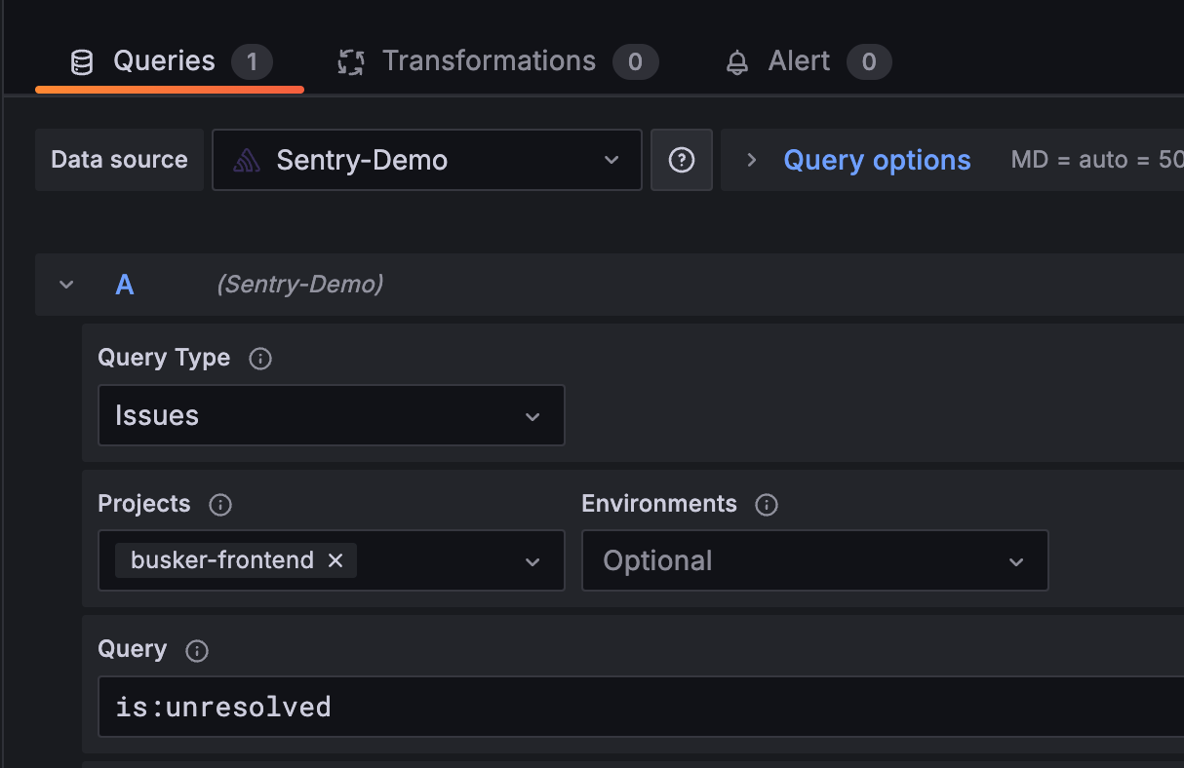The image size is (1184, 768).
Task: Show Projects info tooltip icon
Action: [x=220, y=505]
